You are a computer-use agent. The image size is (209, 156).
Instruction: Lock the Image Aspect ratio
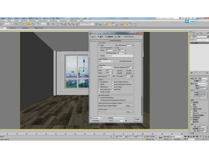click(x=114, y=76)
